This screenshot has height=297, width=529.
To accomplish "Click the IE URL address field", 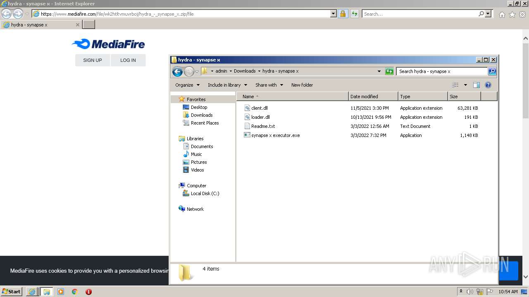I will pos(185,14).
